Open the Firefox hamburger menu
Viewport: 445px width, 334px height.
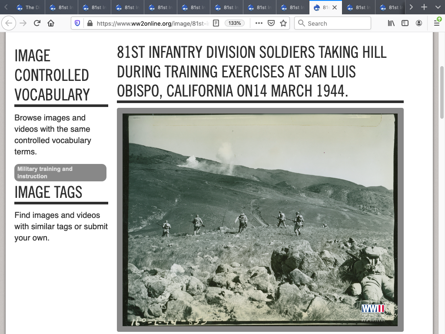coord(437,23)
